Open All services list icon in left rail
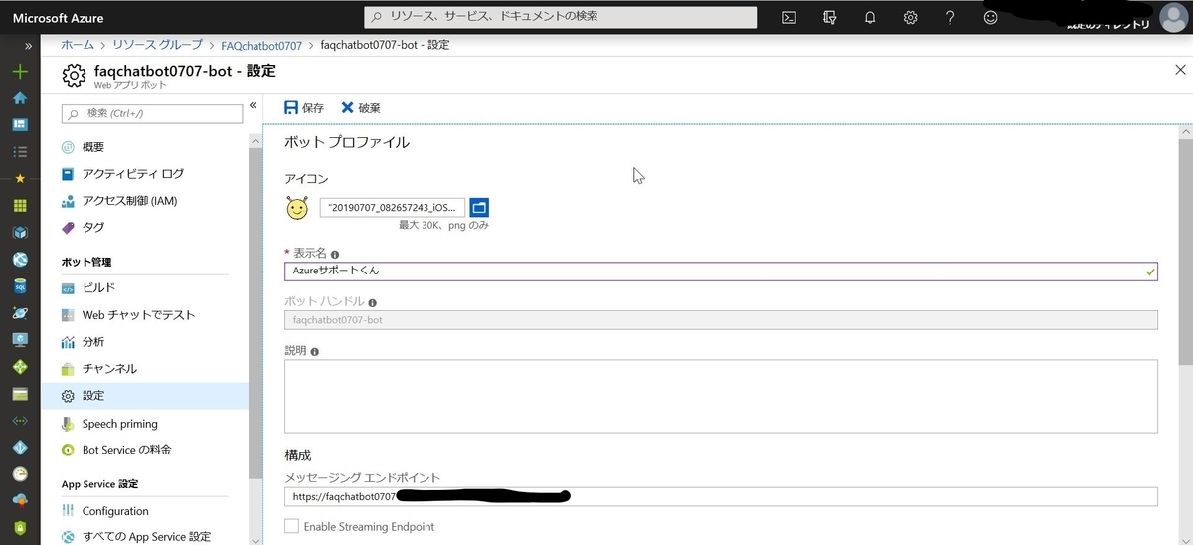The width and height of the screenshot is (1193, 545). pyautogui.click(x=20, y=152)
